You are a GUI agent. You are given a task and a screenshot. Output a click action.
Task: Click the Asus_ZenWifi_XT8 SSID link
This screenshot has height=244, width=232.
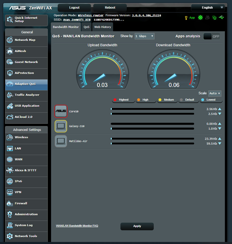(77, 20)
